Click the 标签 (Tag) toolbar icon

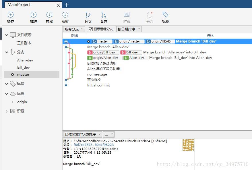pyautogui.click(x=165, y=16)
